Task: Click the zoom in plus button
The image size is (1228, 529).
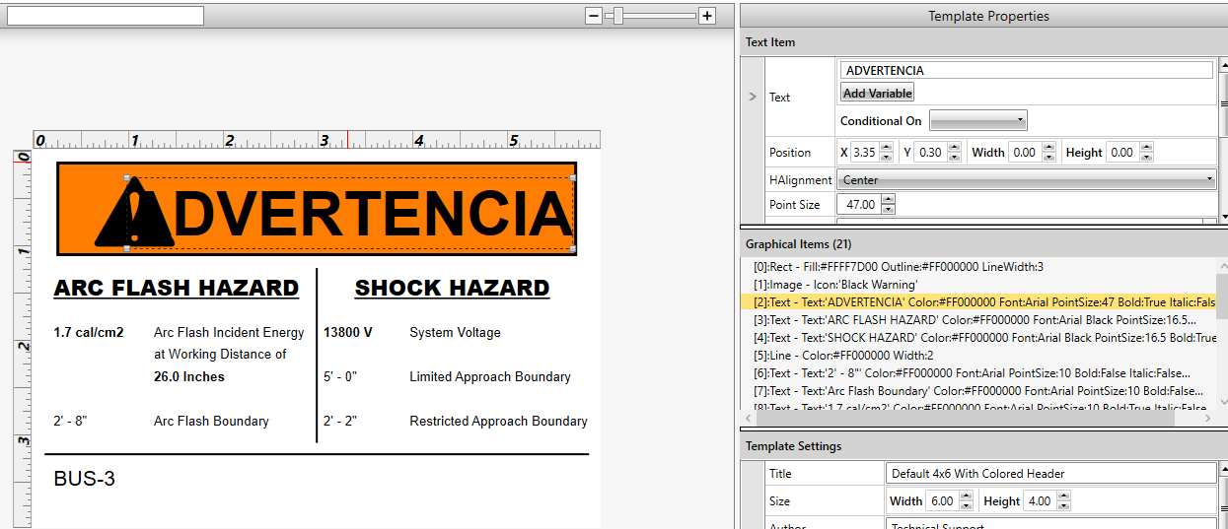Action: coord(706,16)
